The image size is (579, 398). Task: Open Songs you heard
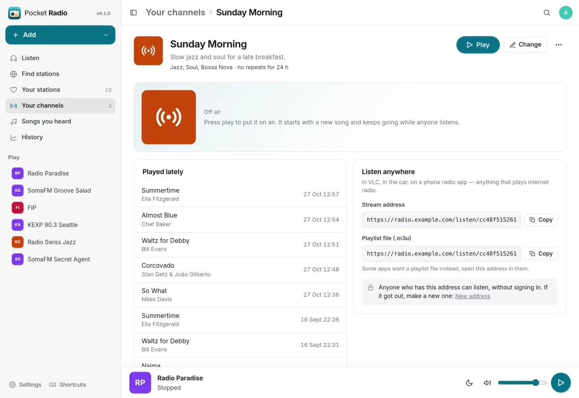pos(60,122)
